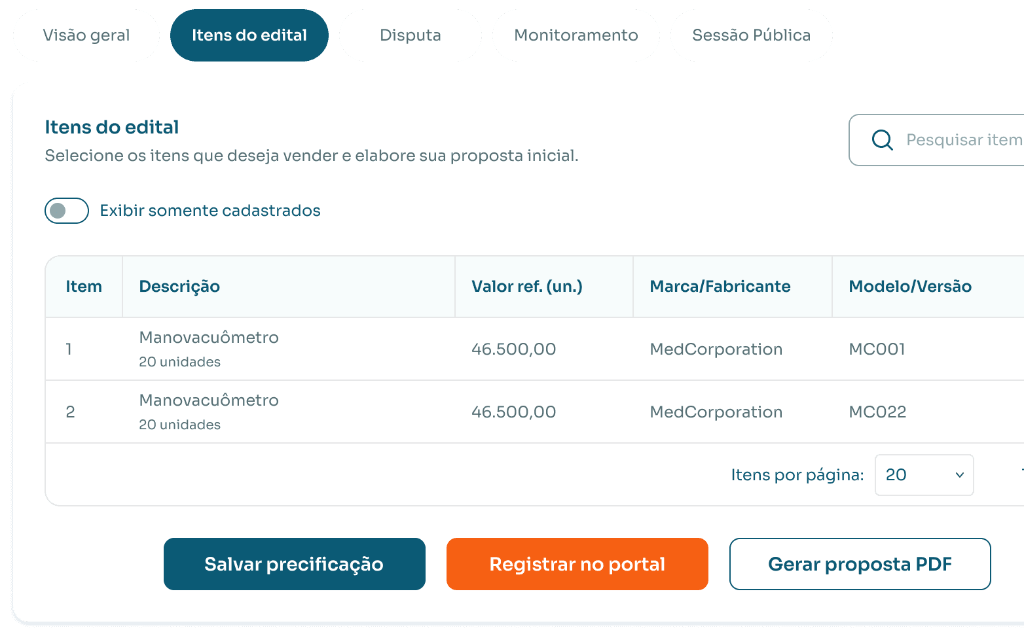Image resolution: width=1024 pixels, height=636 pixels.
Task: Switch to the Visão geral tab
Action: point(86,35)
